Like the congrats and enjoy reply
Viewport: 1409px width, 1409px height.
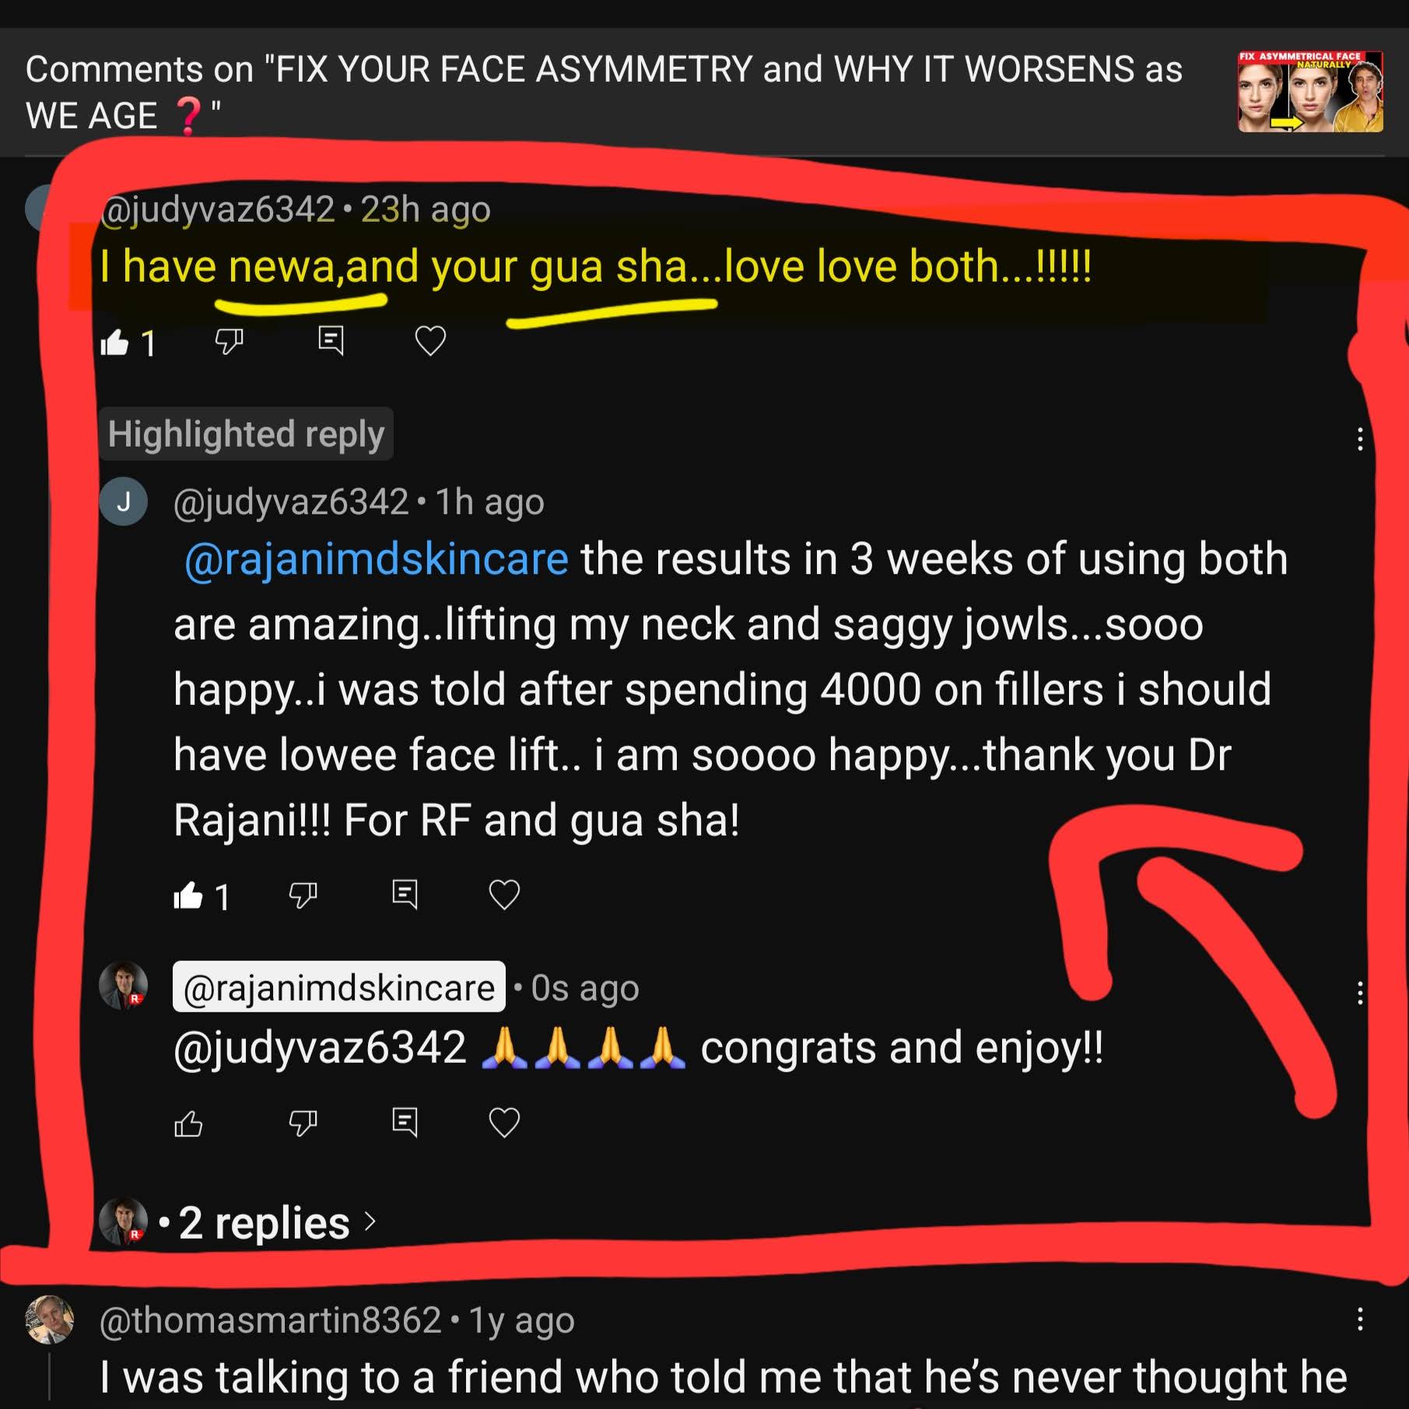pyautogui.click(x=188, y=1123)
